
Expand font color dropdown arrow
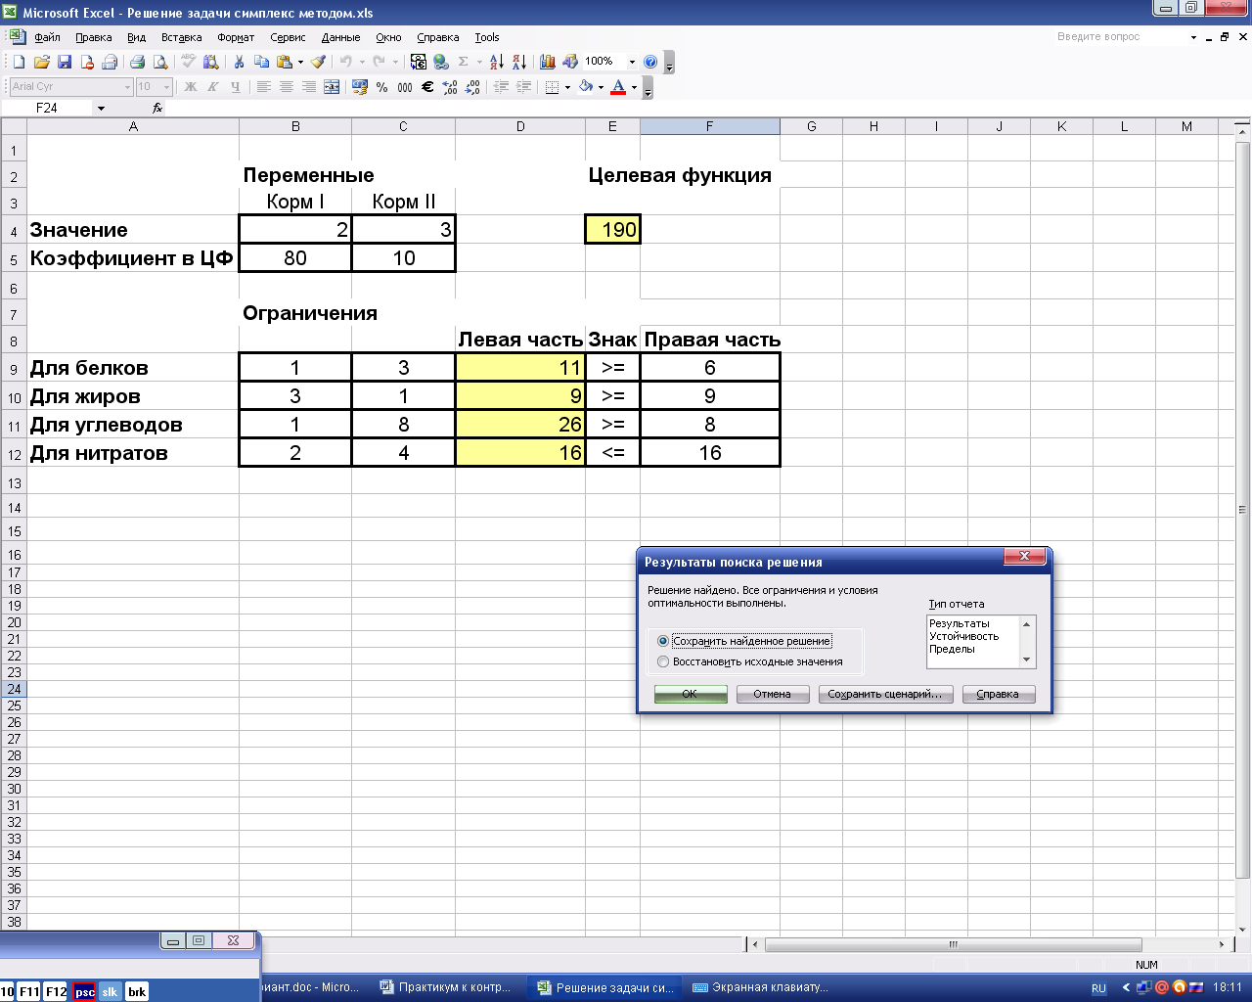[x=634, y=87]
